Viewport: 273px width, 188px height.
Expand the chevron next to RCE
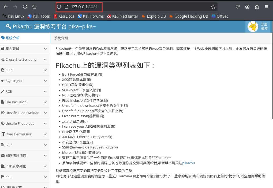tap(45, 92)
